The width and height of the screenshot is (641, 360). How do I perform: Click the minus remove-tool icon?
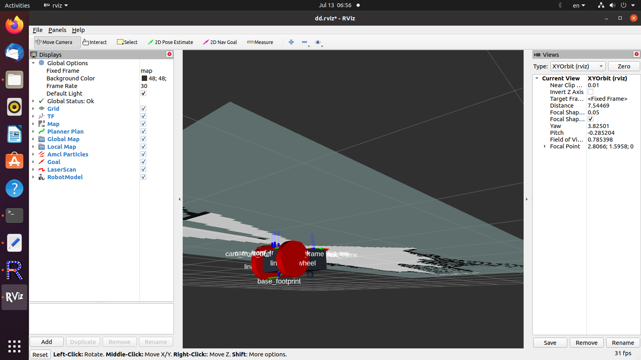[x=304, y=42]
